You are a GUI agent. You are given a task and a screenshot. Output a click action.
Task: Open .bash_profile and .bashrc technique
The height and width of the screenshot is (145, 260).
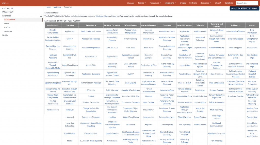91,31
